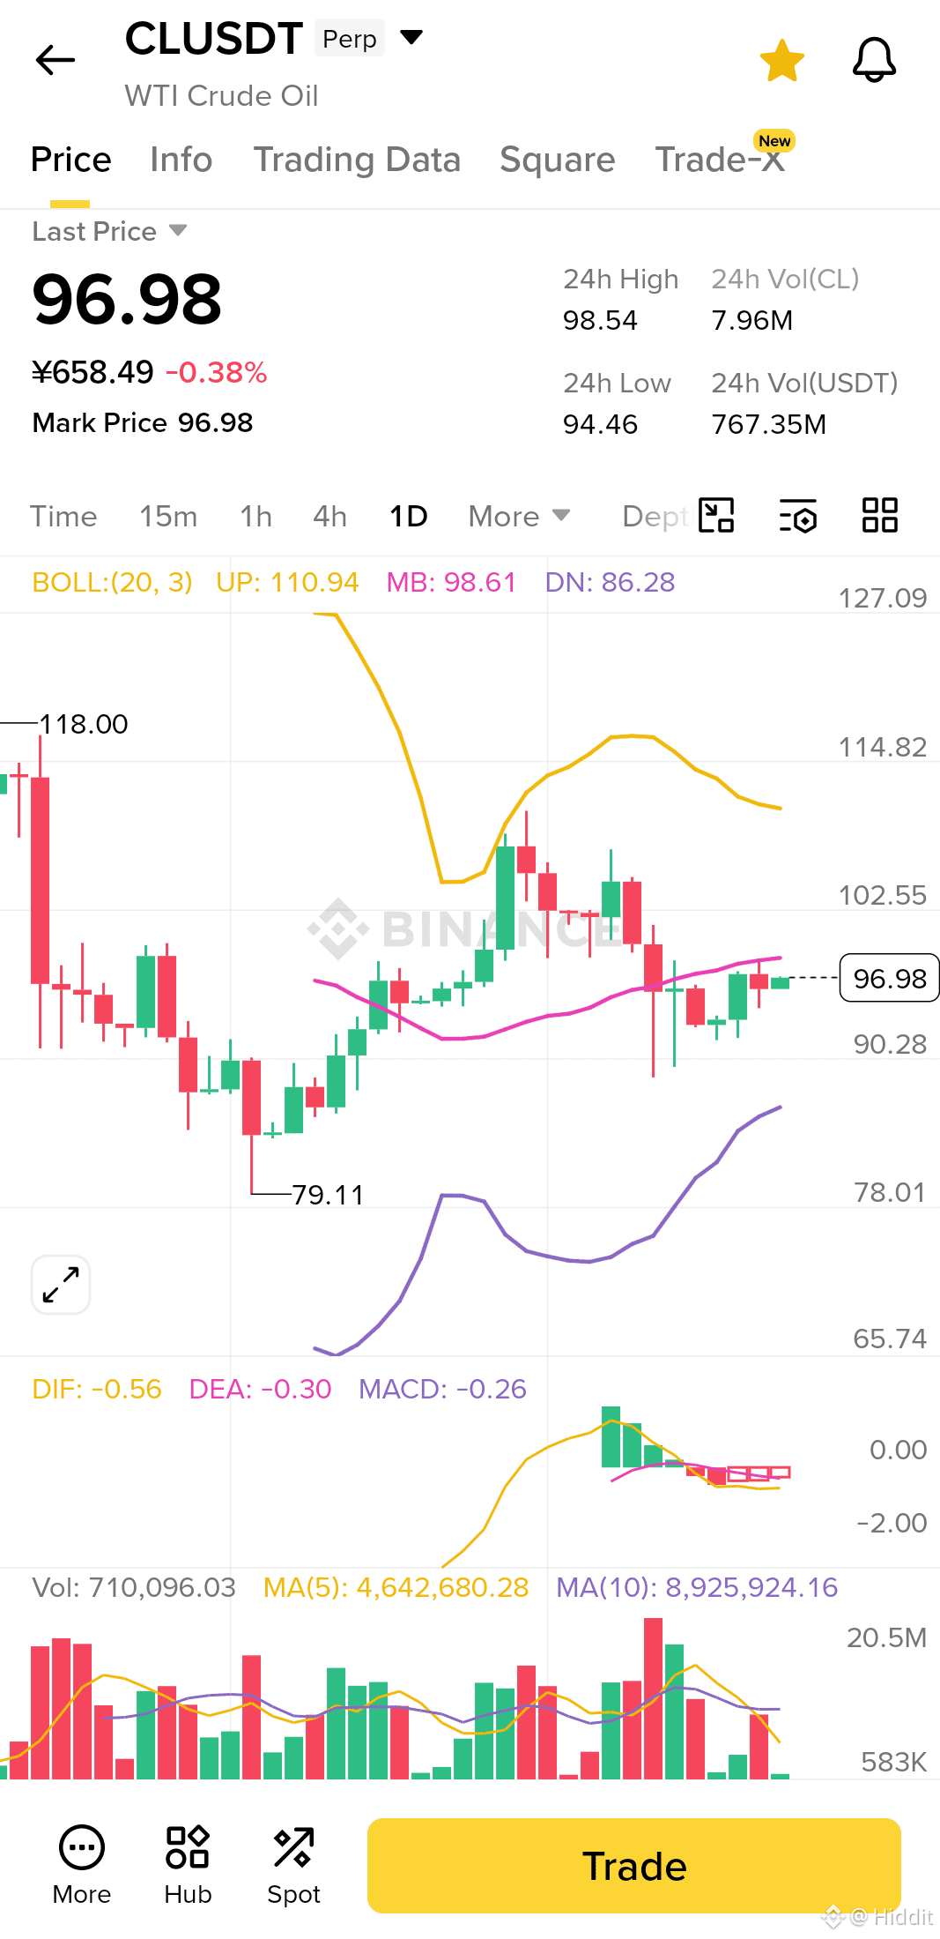The height and width of the screenshot is (1939, 940).
Task: Expand the More intervals dropdown
Action: coord(519,517)
